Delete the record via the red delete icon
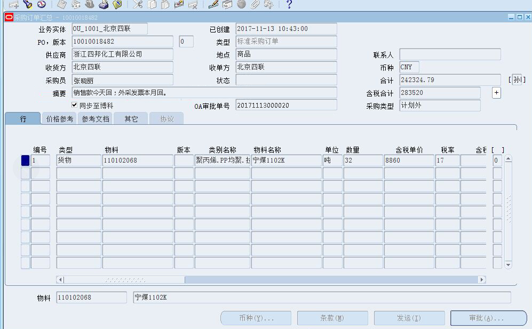 193,5
